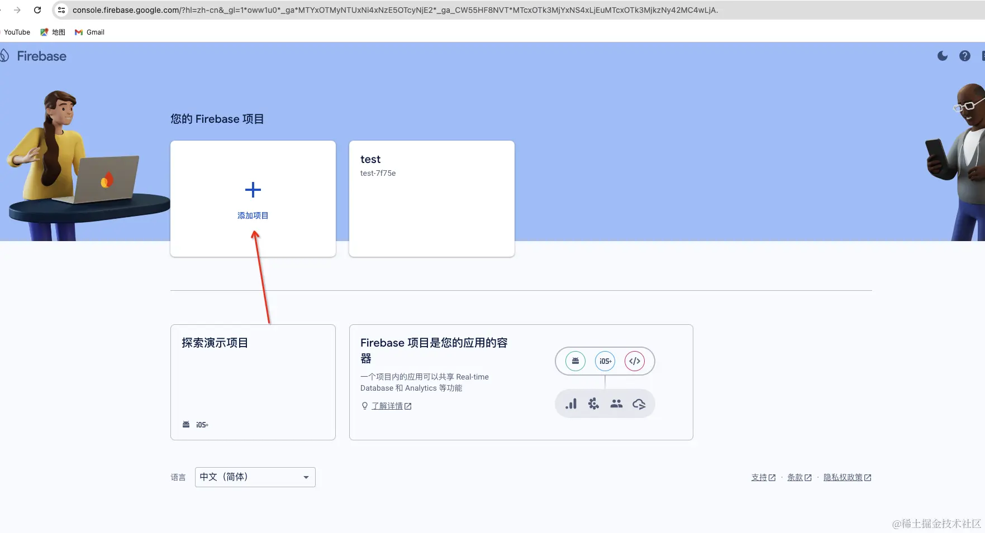This screenshot has height=533, width=985.
Task: Click the Android icon in app container diagram
Action: coord(575,361)
